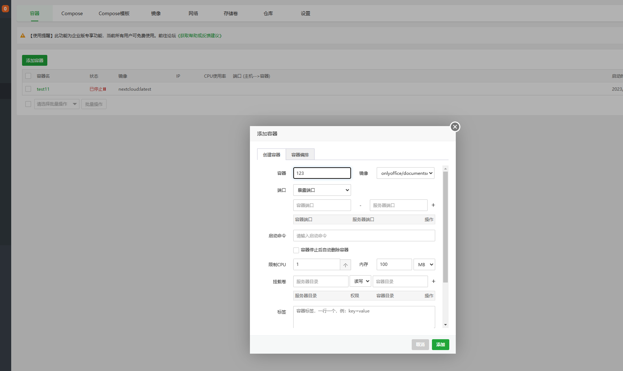Switch to the 容器编排 tab

coord(300,155)
